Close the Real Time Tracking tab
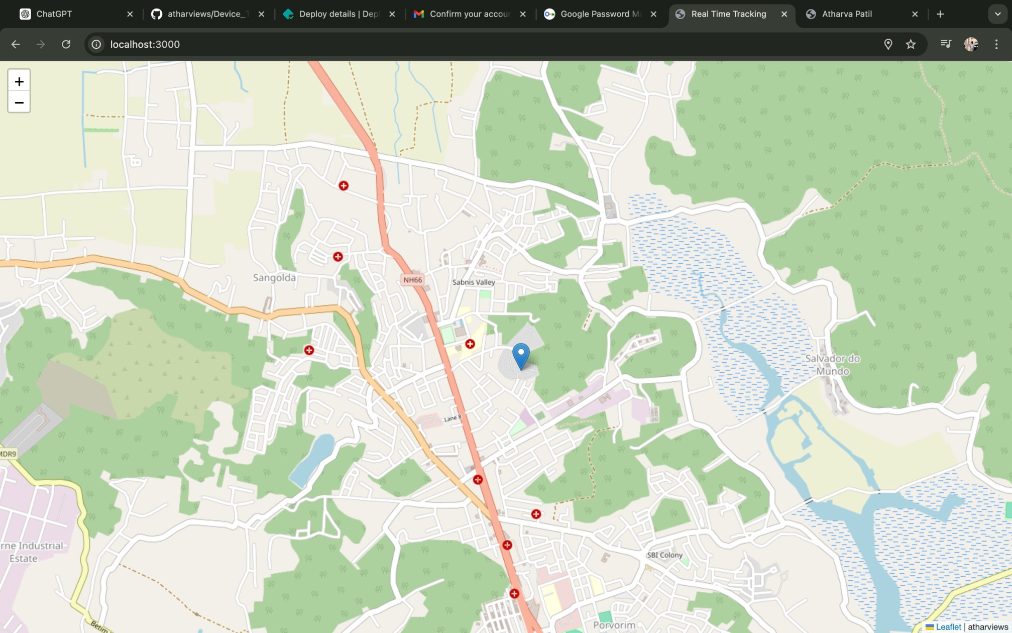1012x633 pixels. click(784, 14)
